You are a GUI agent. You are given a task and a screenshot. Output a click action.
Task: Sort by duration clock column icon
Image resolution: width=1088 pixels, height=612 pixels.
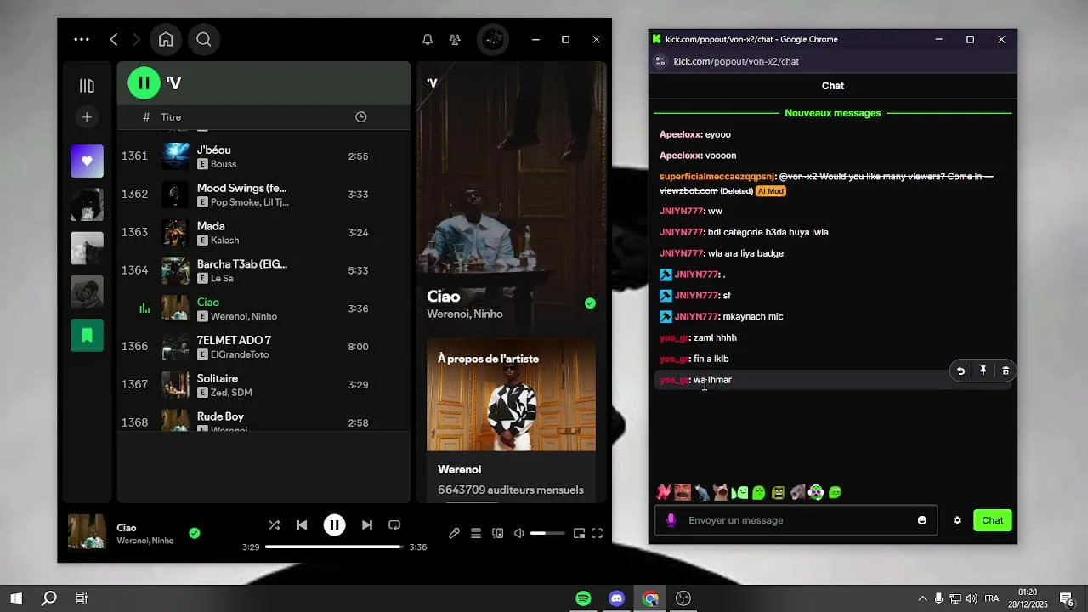tap(361, 117)
